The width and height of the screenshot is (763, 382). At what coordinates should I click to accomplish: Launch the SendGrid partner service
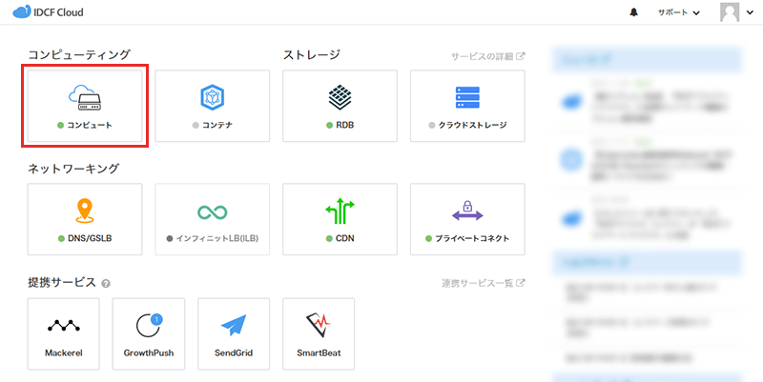pos(233,333)
